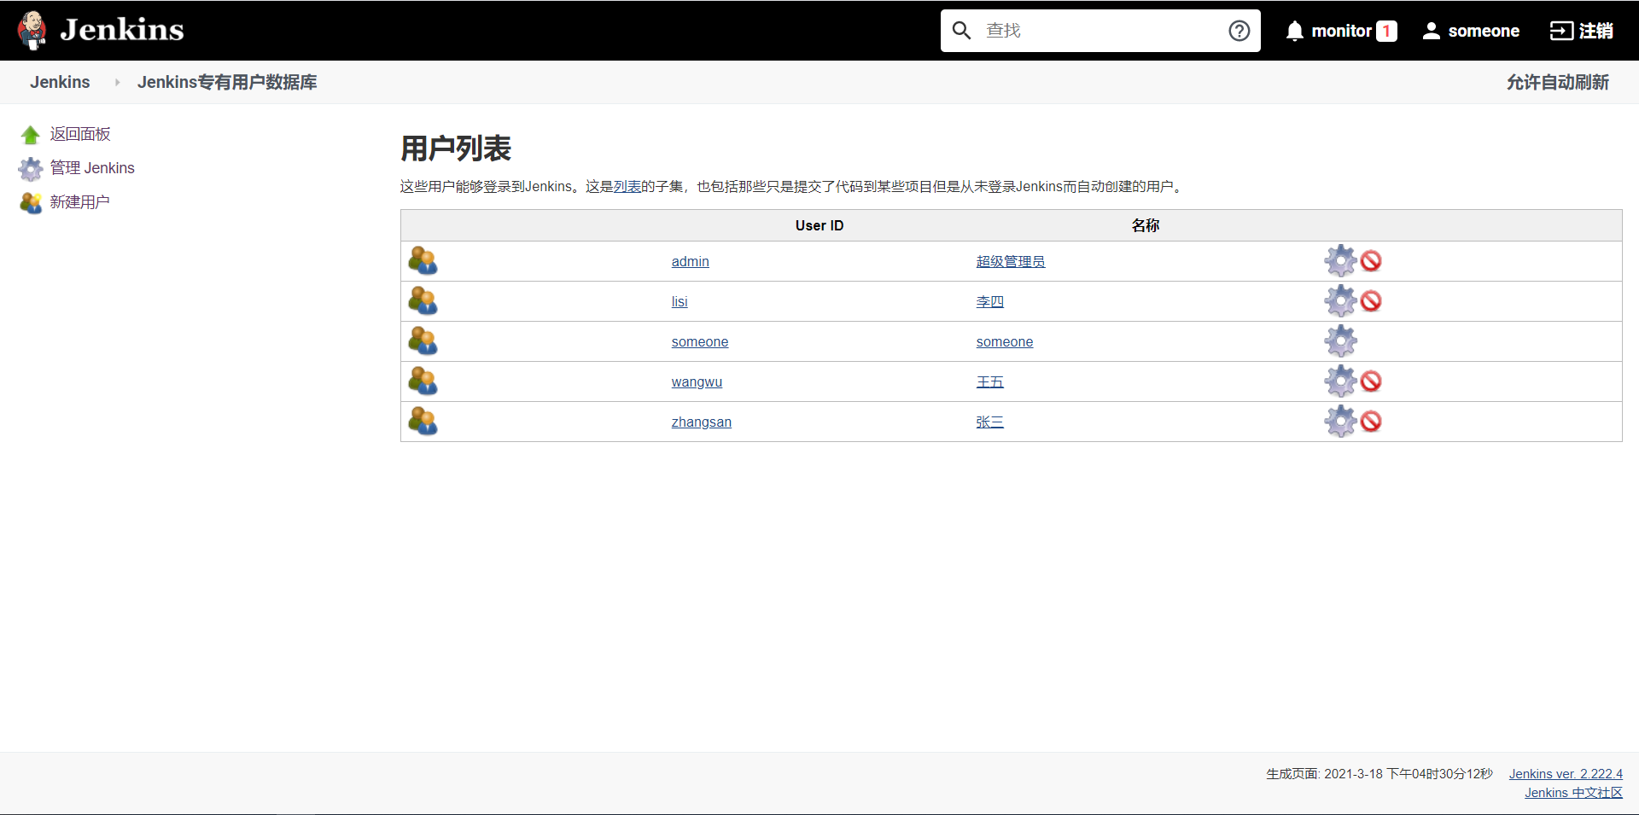Open the Jenkins 中文社区 footer link

(x=1573, y=793)
